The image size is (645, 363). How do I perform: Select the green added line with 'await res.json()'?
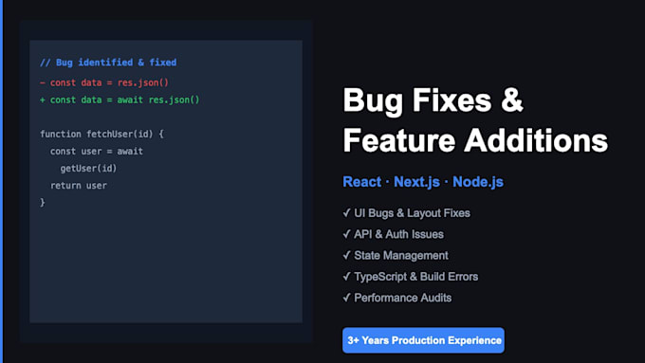click(120, 100)
